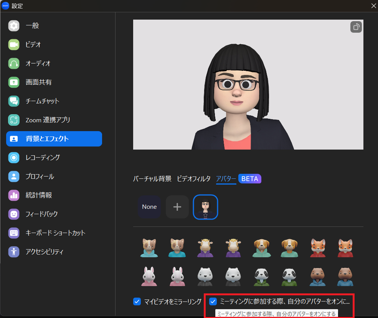
Task: Click the rotate icon on video preview
Action: [356, 27]
